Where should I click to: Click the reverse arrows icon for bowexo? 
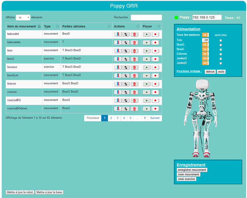[x=126, y=68]
